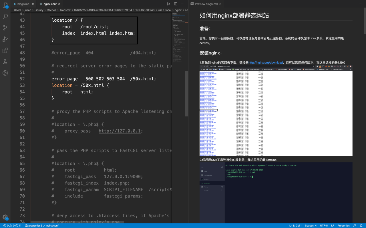
Task: Open the Explorer view in the activity bar
Action: tap(5, 5)
